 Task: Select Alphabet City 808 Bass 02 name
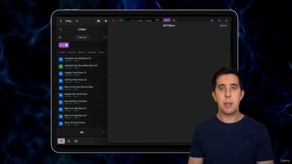coord(78,58)
